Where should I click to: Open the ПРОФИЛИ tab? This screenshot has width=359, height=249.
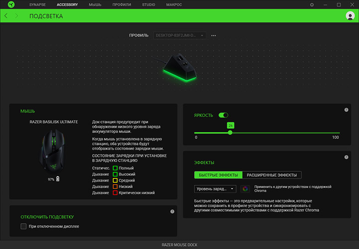[x=122, y=4]
